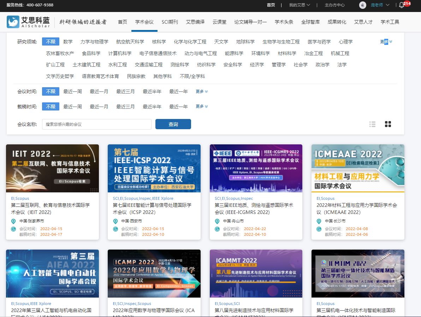Focus the 会议名称 search input field
The height and width of the screenshot is (317, 421).
pyautogui.click(x=97, y=124)
